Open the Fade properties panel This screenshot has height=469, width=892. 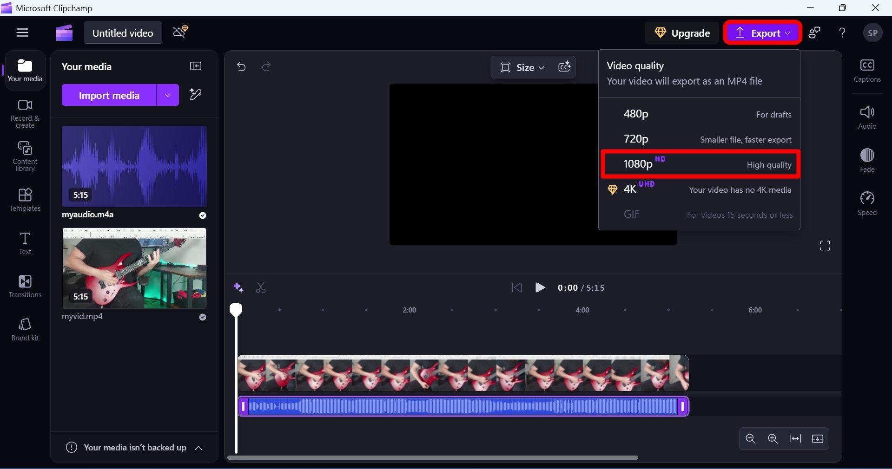pyautogui.click(x=867, y=160)
